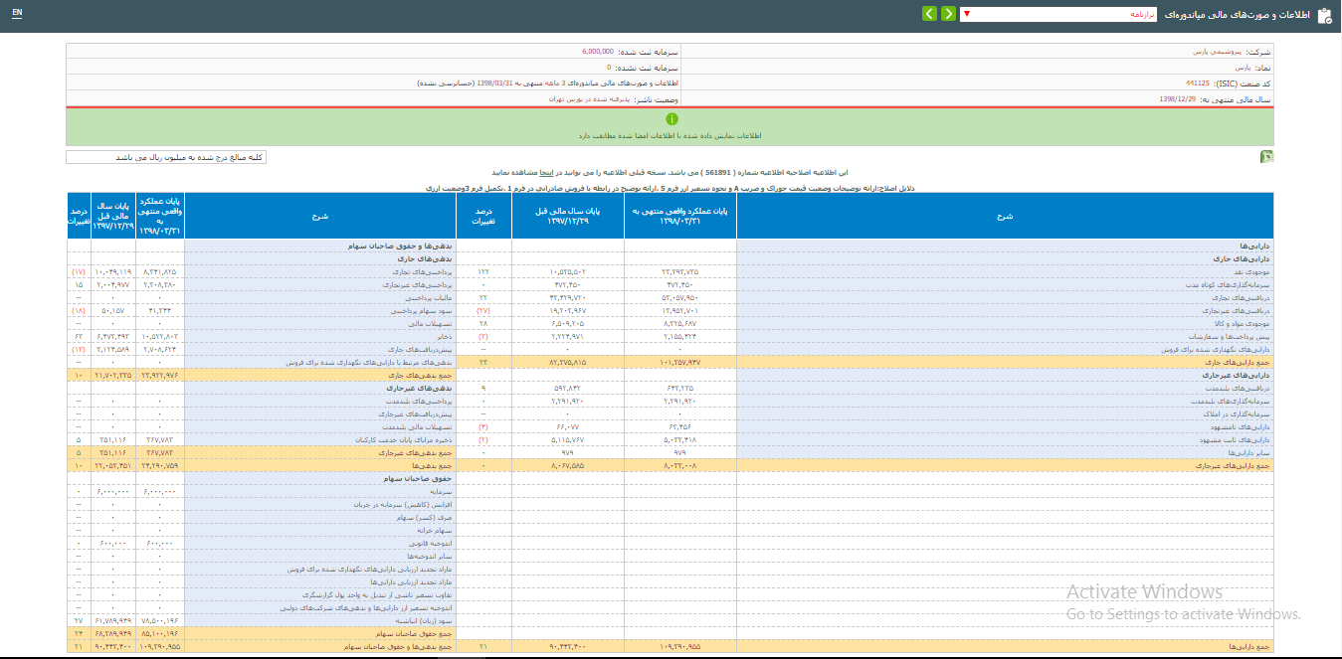Viewport: 1342px width, 659px height.
Task: Click the سود (زیان) انباشته row label
Action: coord(423,619)
